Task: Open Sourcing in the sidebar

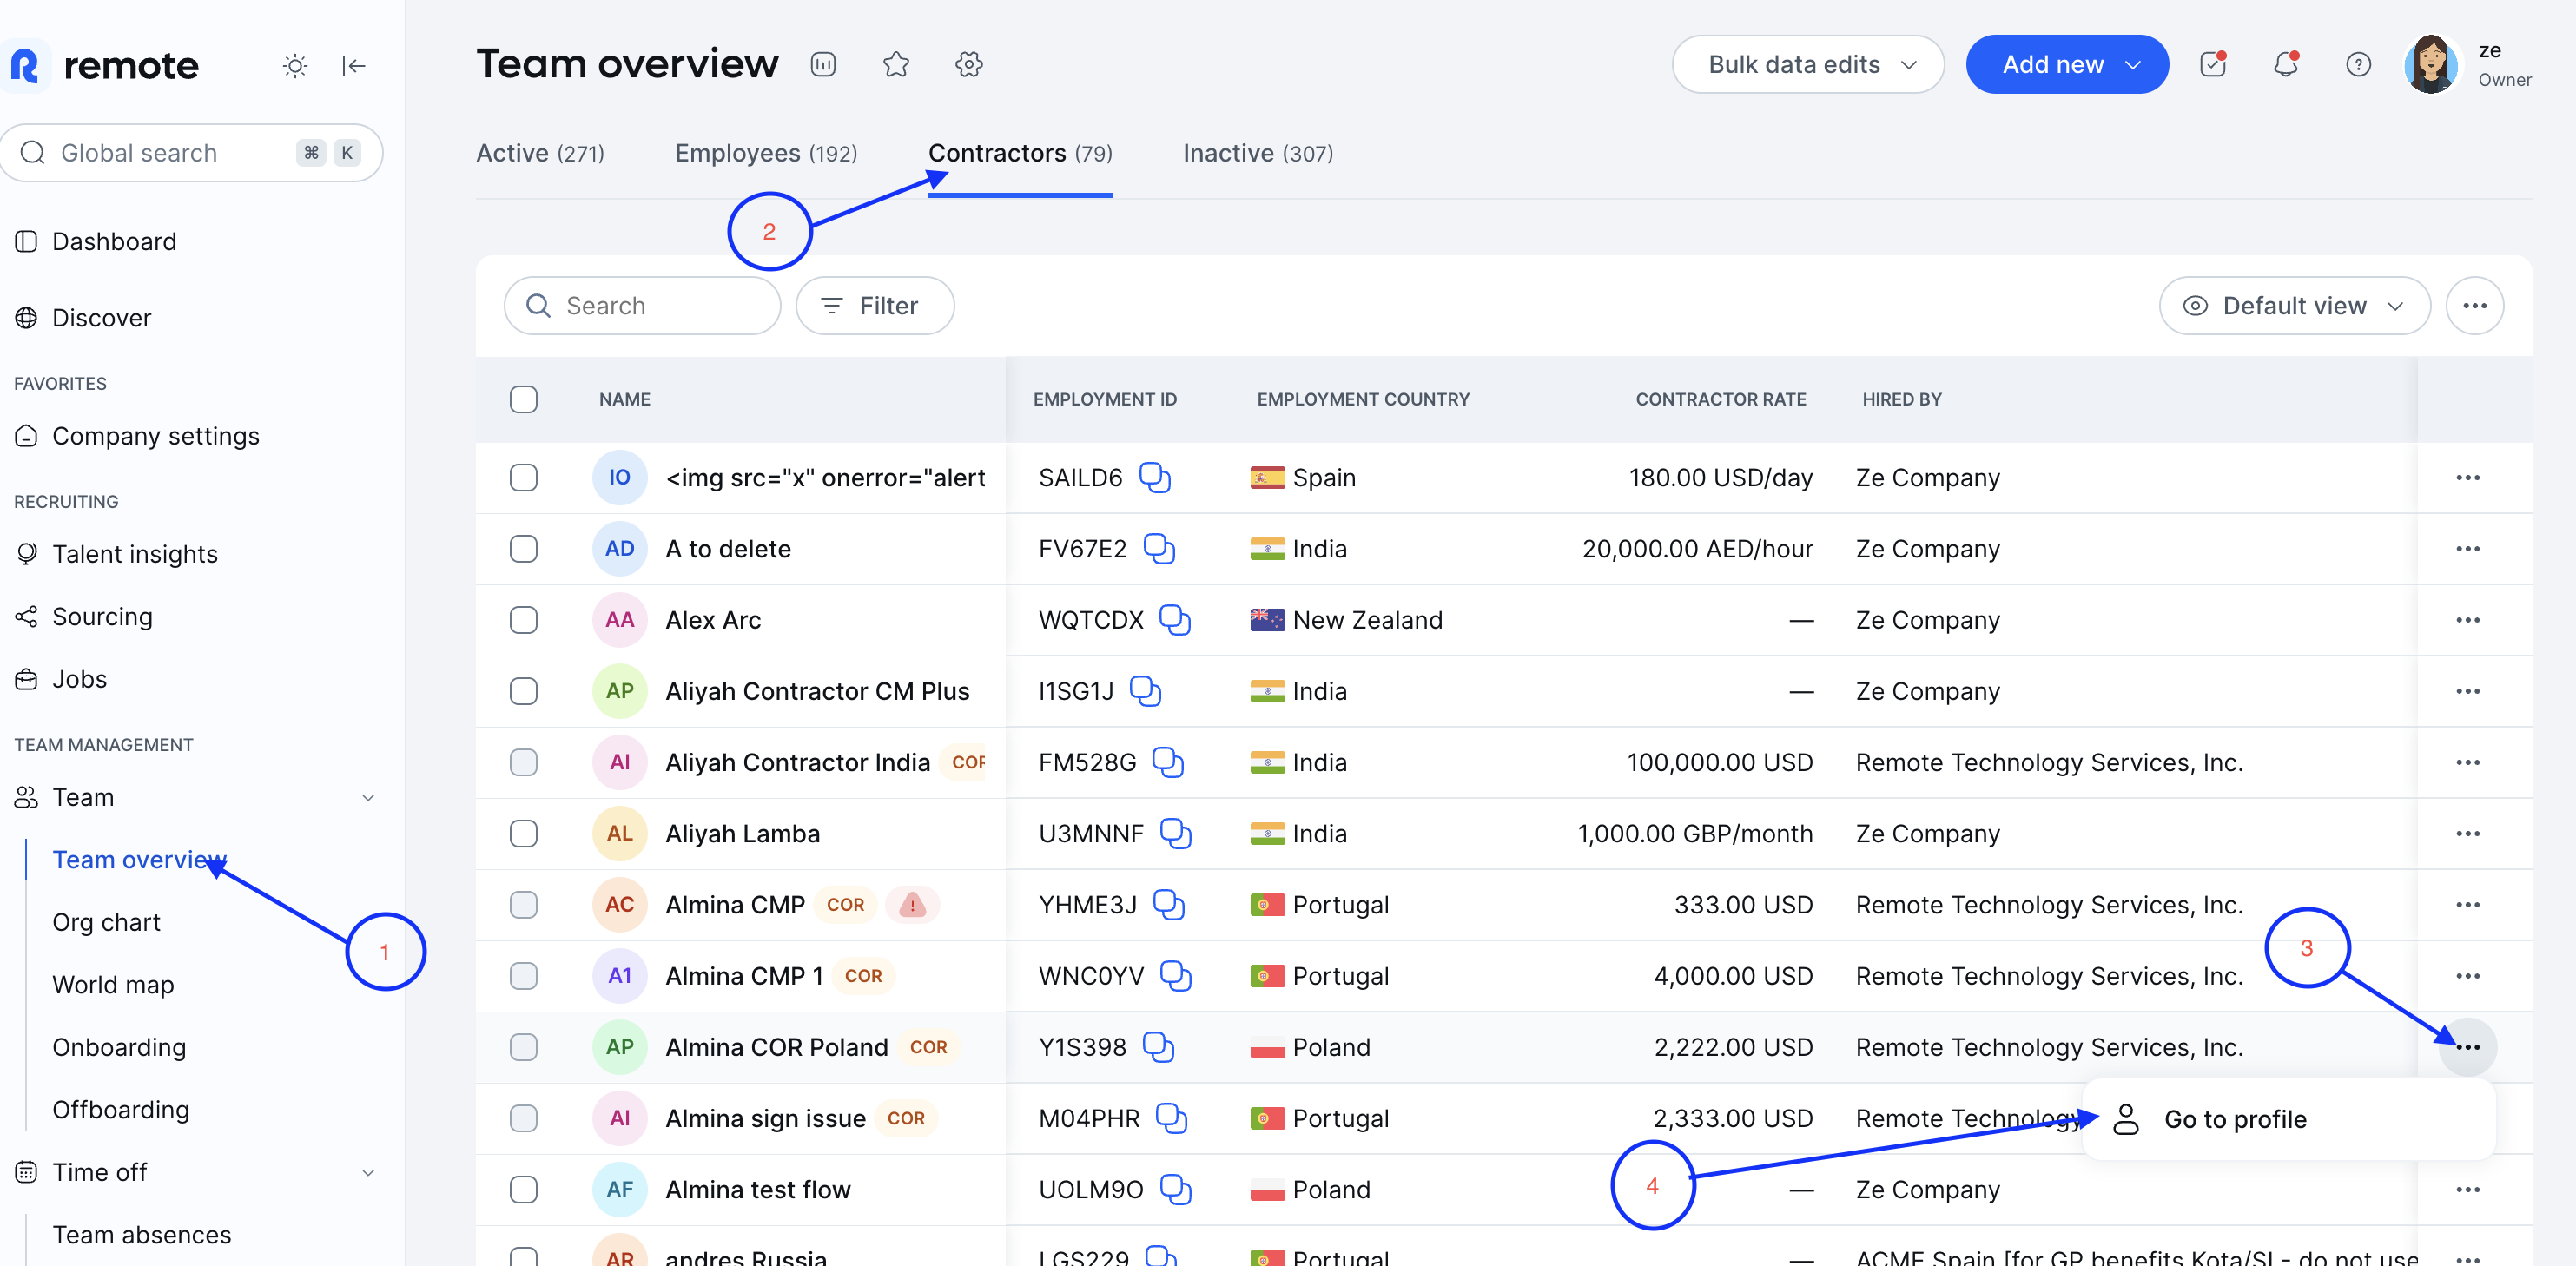Action: 102,617
